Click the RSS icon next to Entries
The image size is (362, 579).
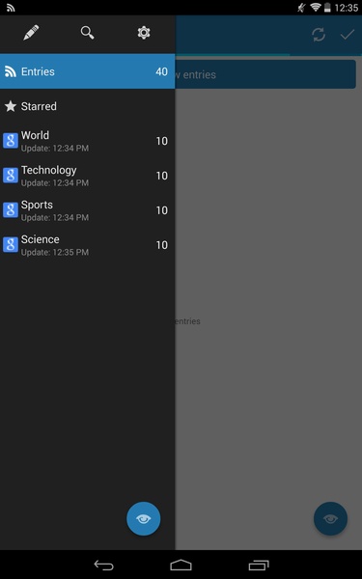(11, 71)
